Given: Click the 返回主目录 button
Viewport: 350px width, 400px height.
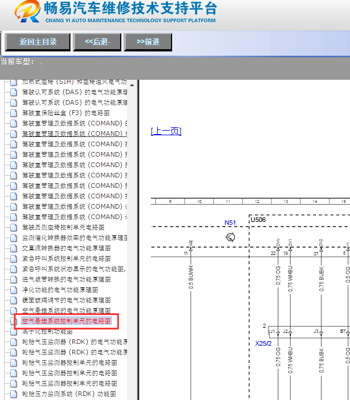Looking at the screenshot, I should click(x=38, y=42).
